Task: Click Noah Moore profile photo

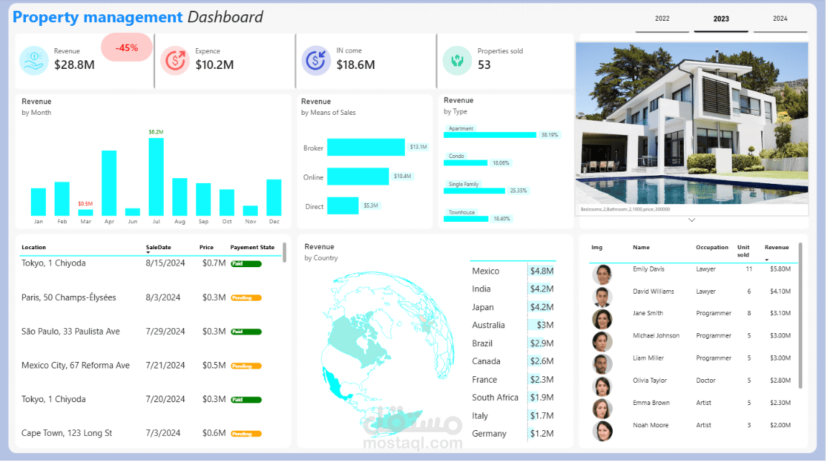Action: pyautogui.click(x=602, y=431)
